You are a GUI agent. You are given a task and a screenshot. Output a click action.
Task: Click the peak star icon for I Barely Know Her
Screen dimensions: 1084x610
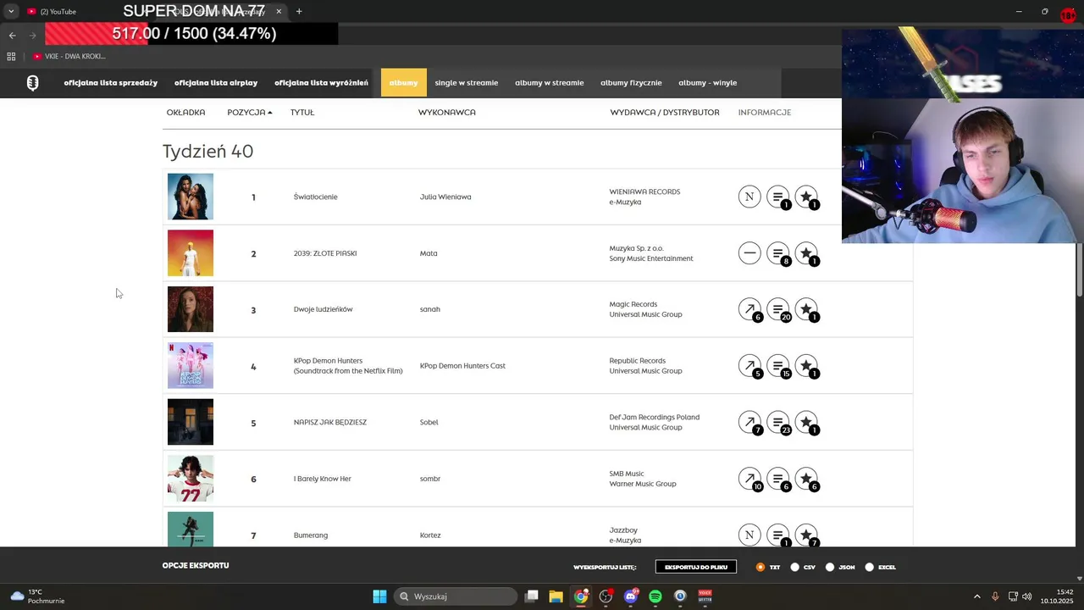pyautogui.click(x=806, y=479)
